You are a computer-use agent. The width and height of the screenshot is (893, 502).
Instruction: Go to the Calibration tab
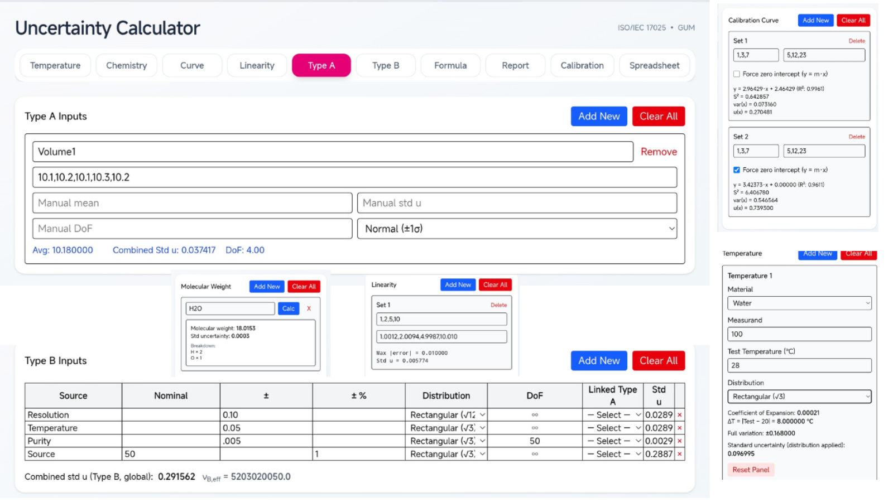pyautogui.click(x=582, y=66)
